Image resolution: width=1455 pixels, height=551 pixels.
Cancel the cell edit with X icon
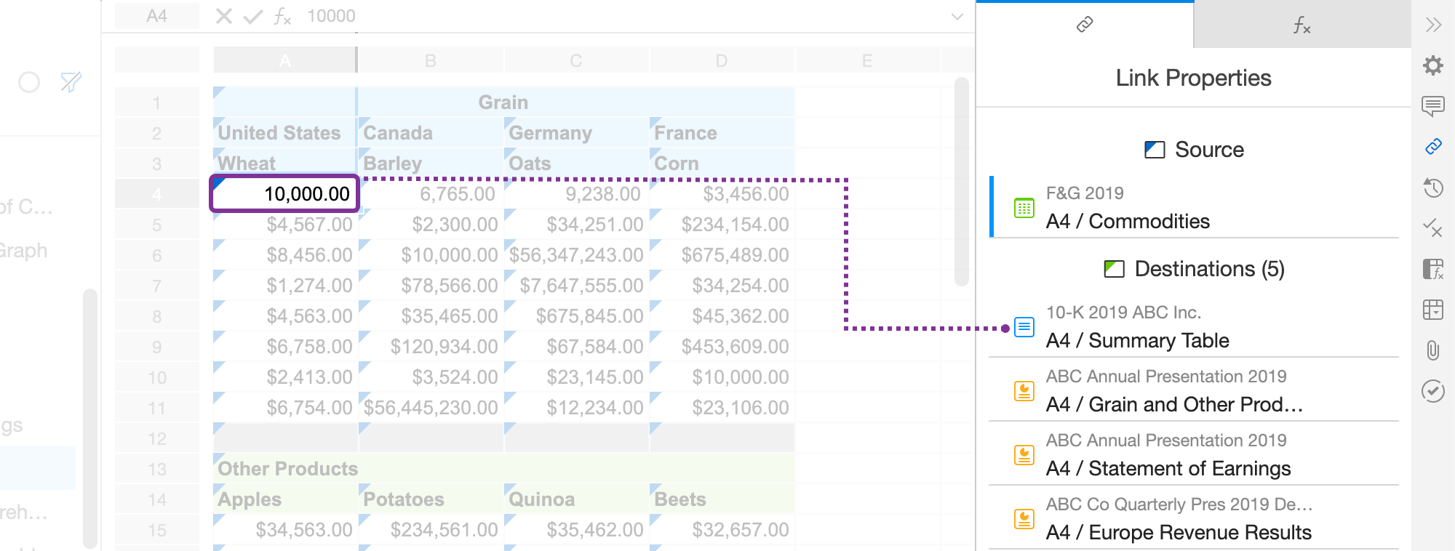point(224,16)
